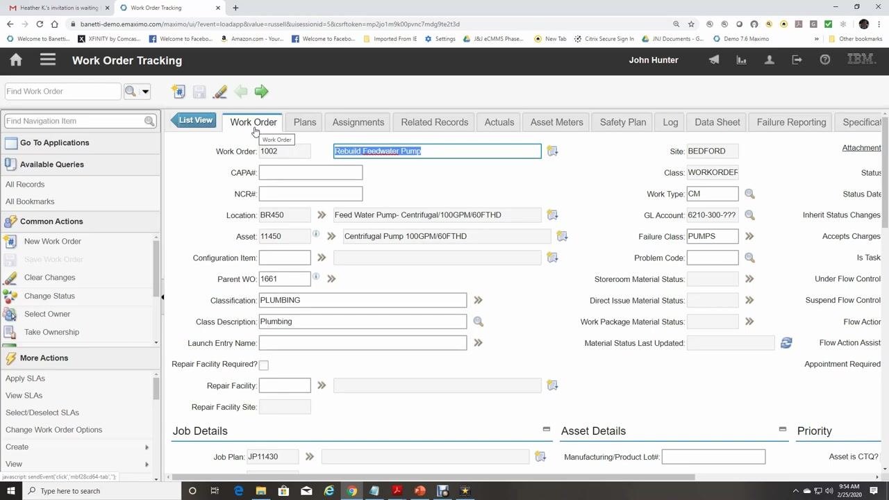Expand the Create submenu

point(78,447)
